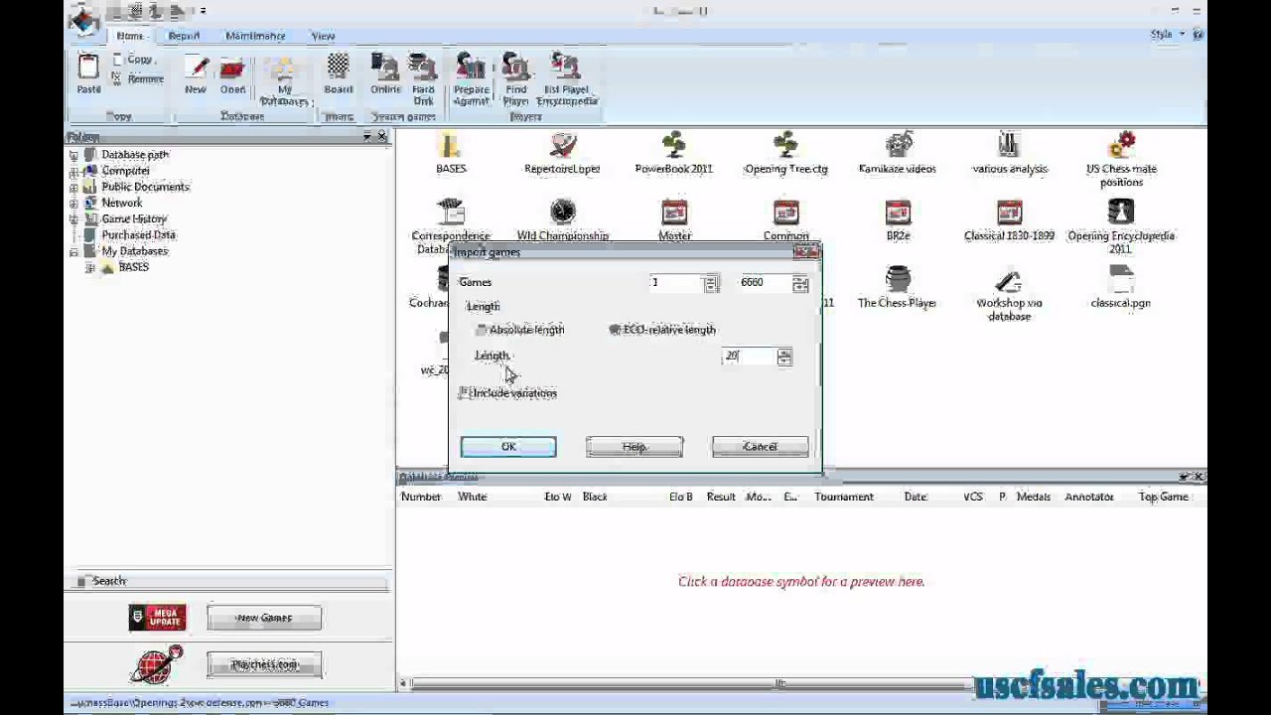Click the stepper beside the 6660 games field
This screenshot has height=715, width=1271.
pos(800,283)
